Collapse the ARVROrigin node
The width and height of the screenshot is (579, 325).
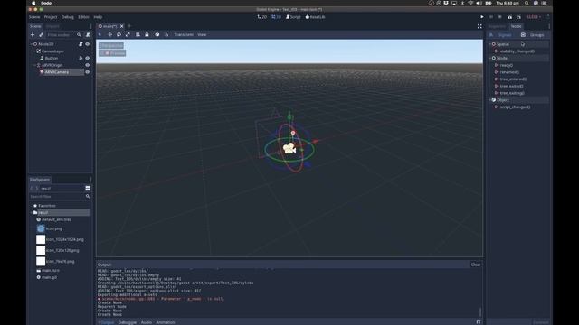pyautogui.click(x=34, y=65)
